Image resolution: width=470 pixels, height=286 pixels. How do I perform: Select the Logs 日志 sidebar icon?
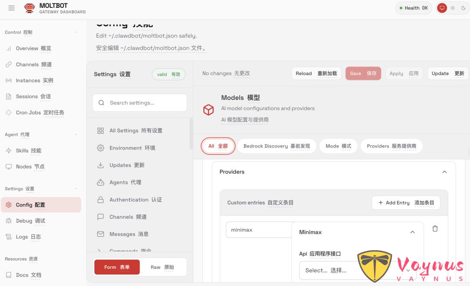coord(10,237)
